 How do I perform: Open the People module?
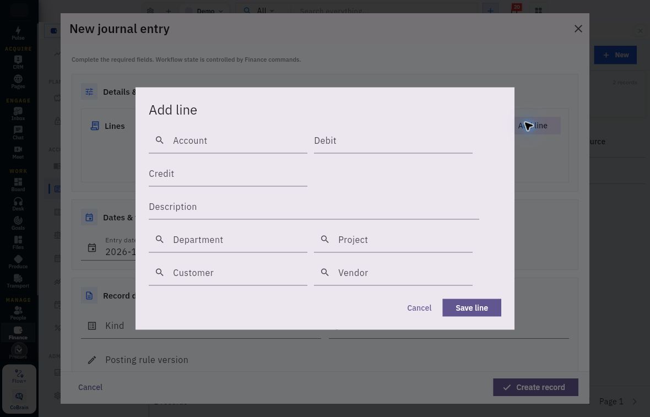pos(18,313)
